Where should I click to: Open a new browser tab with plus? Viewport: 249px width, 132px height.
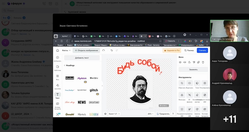point(174,36)
